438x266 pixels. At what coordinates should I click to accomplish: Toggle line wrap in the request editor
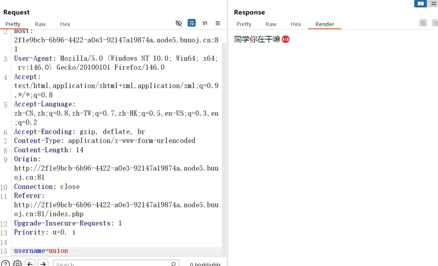pyautogui.click(x=192, y=23)
